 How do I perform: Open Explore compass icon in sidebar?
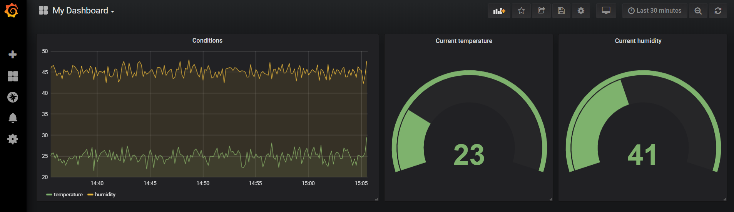[13, 97]
